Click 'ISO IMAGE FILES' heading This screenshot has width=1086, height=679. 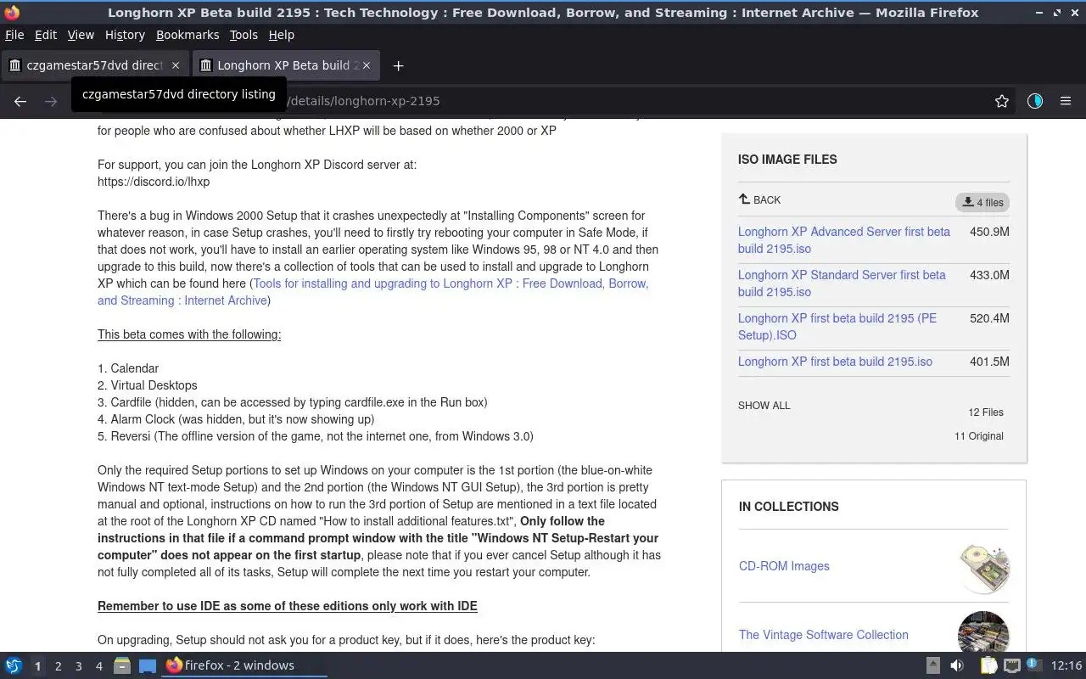click(787, 160)
